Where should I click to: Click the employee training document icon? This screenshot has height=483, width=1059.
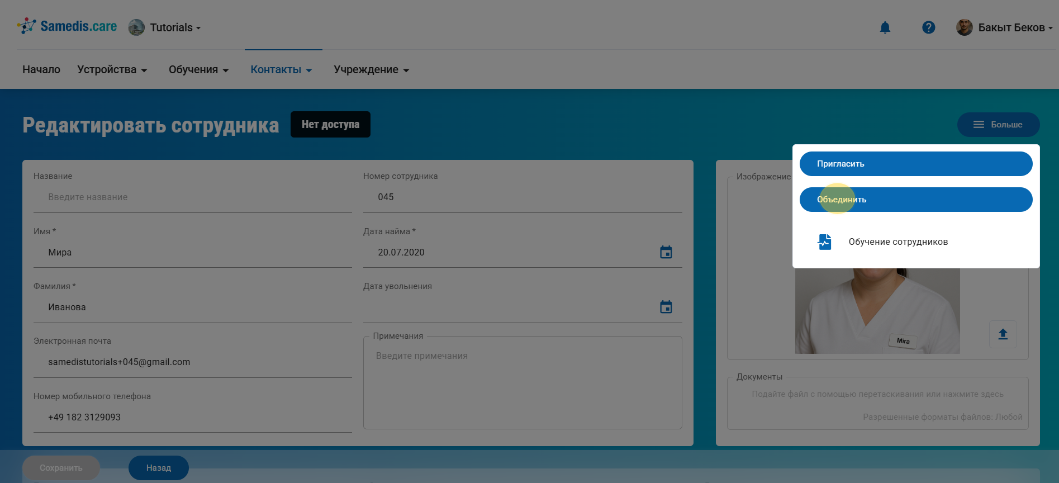point(825,242)
